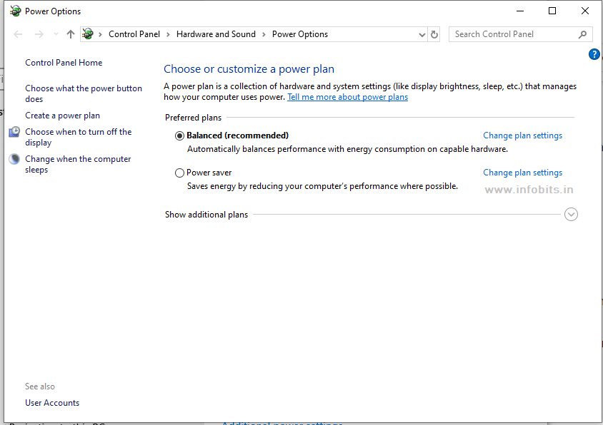Select the Balanced (recommended) radio button

(179, 136)
